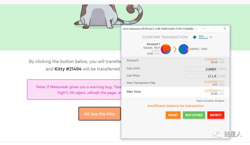250x145 pixels.
Task: Click the Main Network diamond icon
Action: (x=195, y=37)
